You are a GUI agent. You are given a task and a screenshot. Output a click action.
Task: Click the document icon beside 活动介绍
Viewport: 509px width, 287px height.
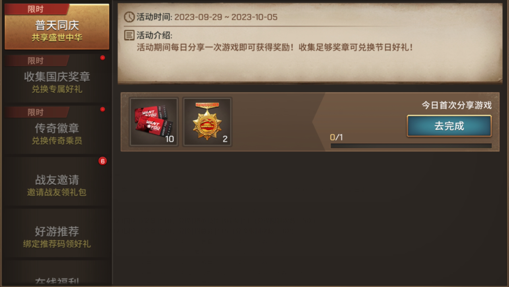[x=129, y=35]
